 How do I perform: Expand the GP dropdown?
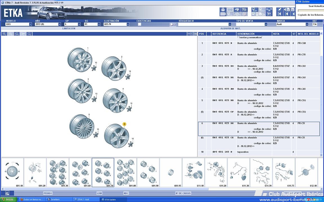(x=79, y=24)
